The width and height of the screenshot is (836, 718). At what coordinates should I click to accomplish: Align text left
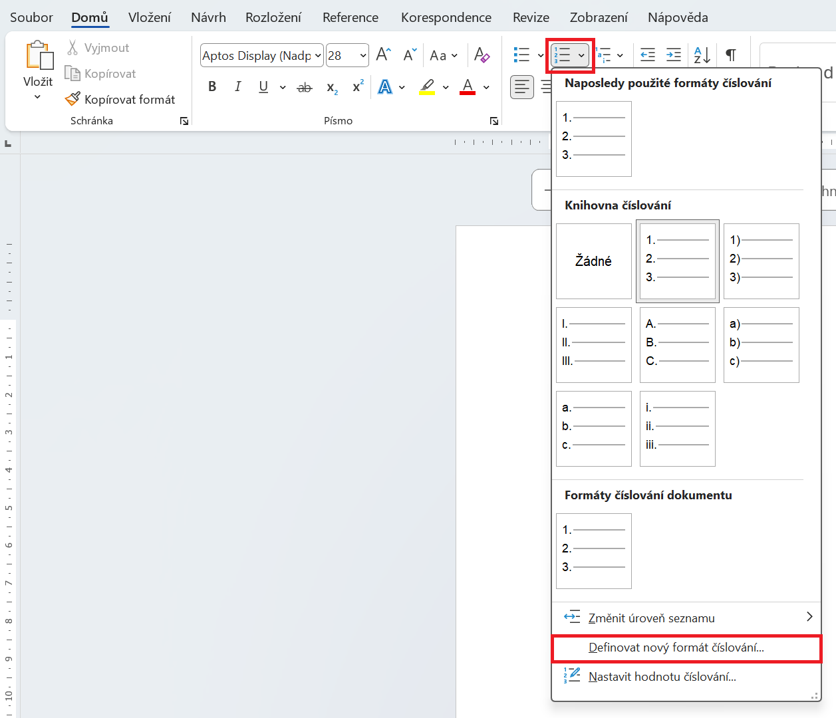[x=522, y=87]
